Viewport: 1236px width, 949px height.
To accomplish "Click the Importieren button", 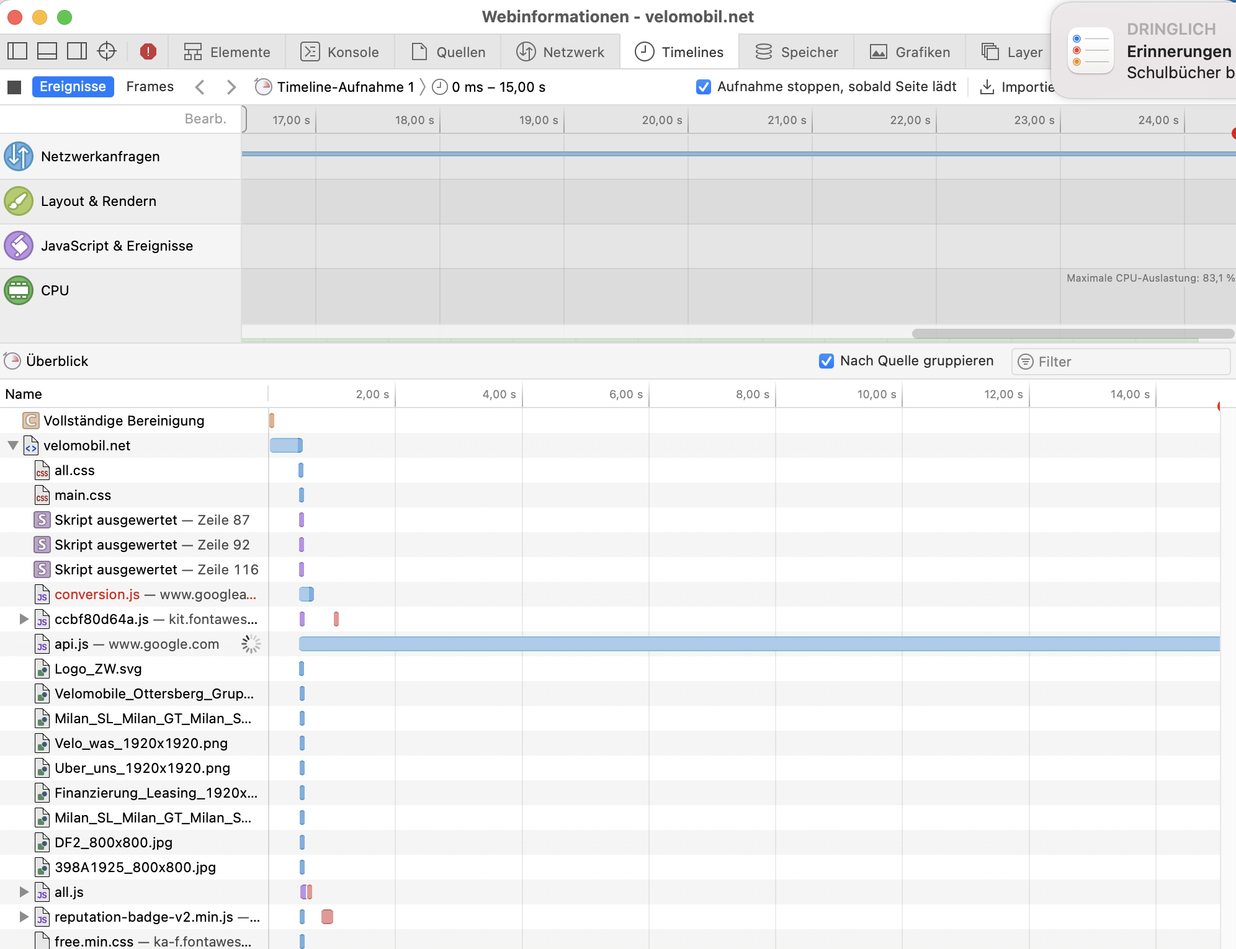I will (x=1016, y=87).
